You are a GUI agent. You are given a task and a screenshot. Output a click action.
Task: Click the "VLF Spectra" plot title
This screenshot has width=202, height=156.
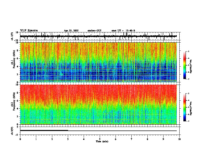tap(29, 31)
